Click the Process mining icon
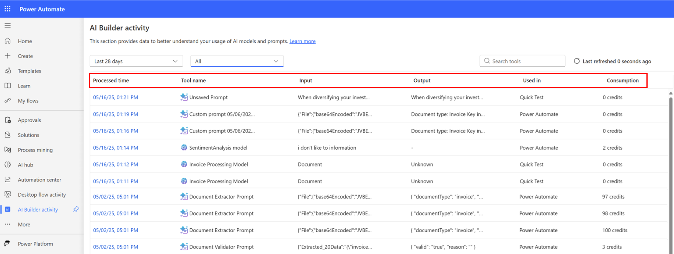The height and width of the screenshot is (254, 674). click(x=8, y=150)
